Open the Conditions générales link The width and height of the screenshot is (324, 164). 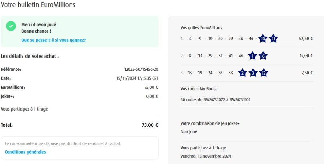25,152
